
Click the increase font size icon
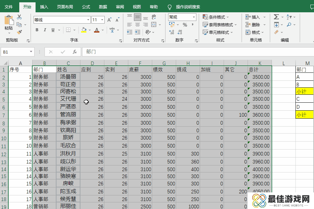pyautogui.click(x=109, y=20)
